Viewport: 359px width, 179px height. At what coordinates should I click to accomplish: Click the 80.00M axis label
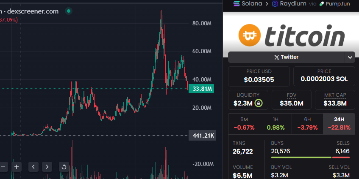tap(202, 23)
